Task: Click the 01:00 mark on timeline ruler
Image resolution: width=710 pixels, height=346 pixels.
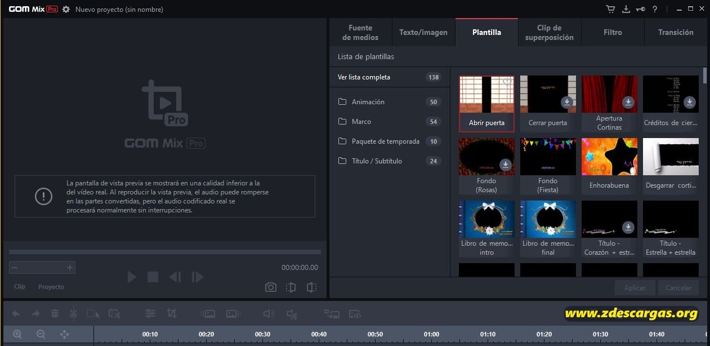Action: 431,334
